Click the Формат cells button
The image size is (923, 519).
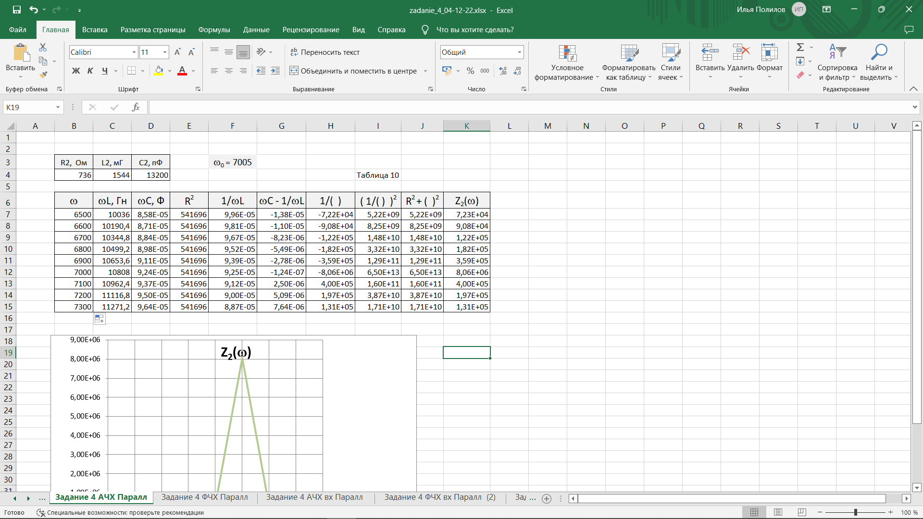[x=769, y=62]
